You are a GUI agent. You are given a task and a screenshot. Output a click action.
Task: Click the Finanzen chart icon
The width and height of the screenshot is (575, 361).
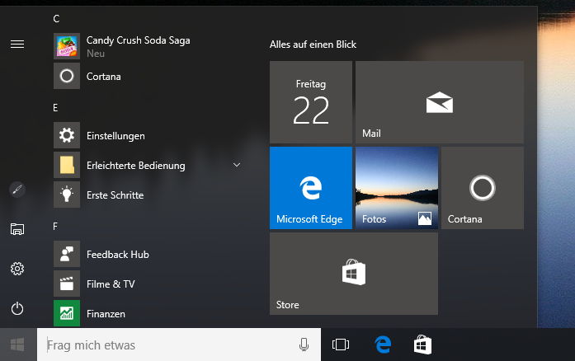67,313
